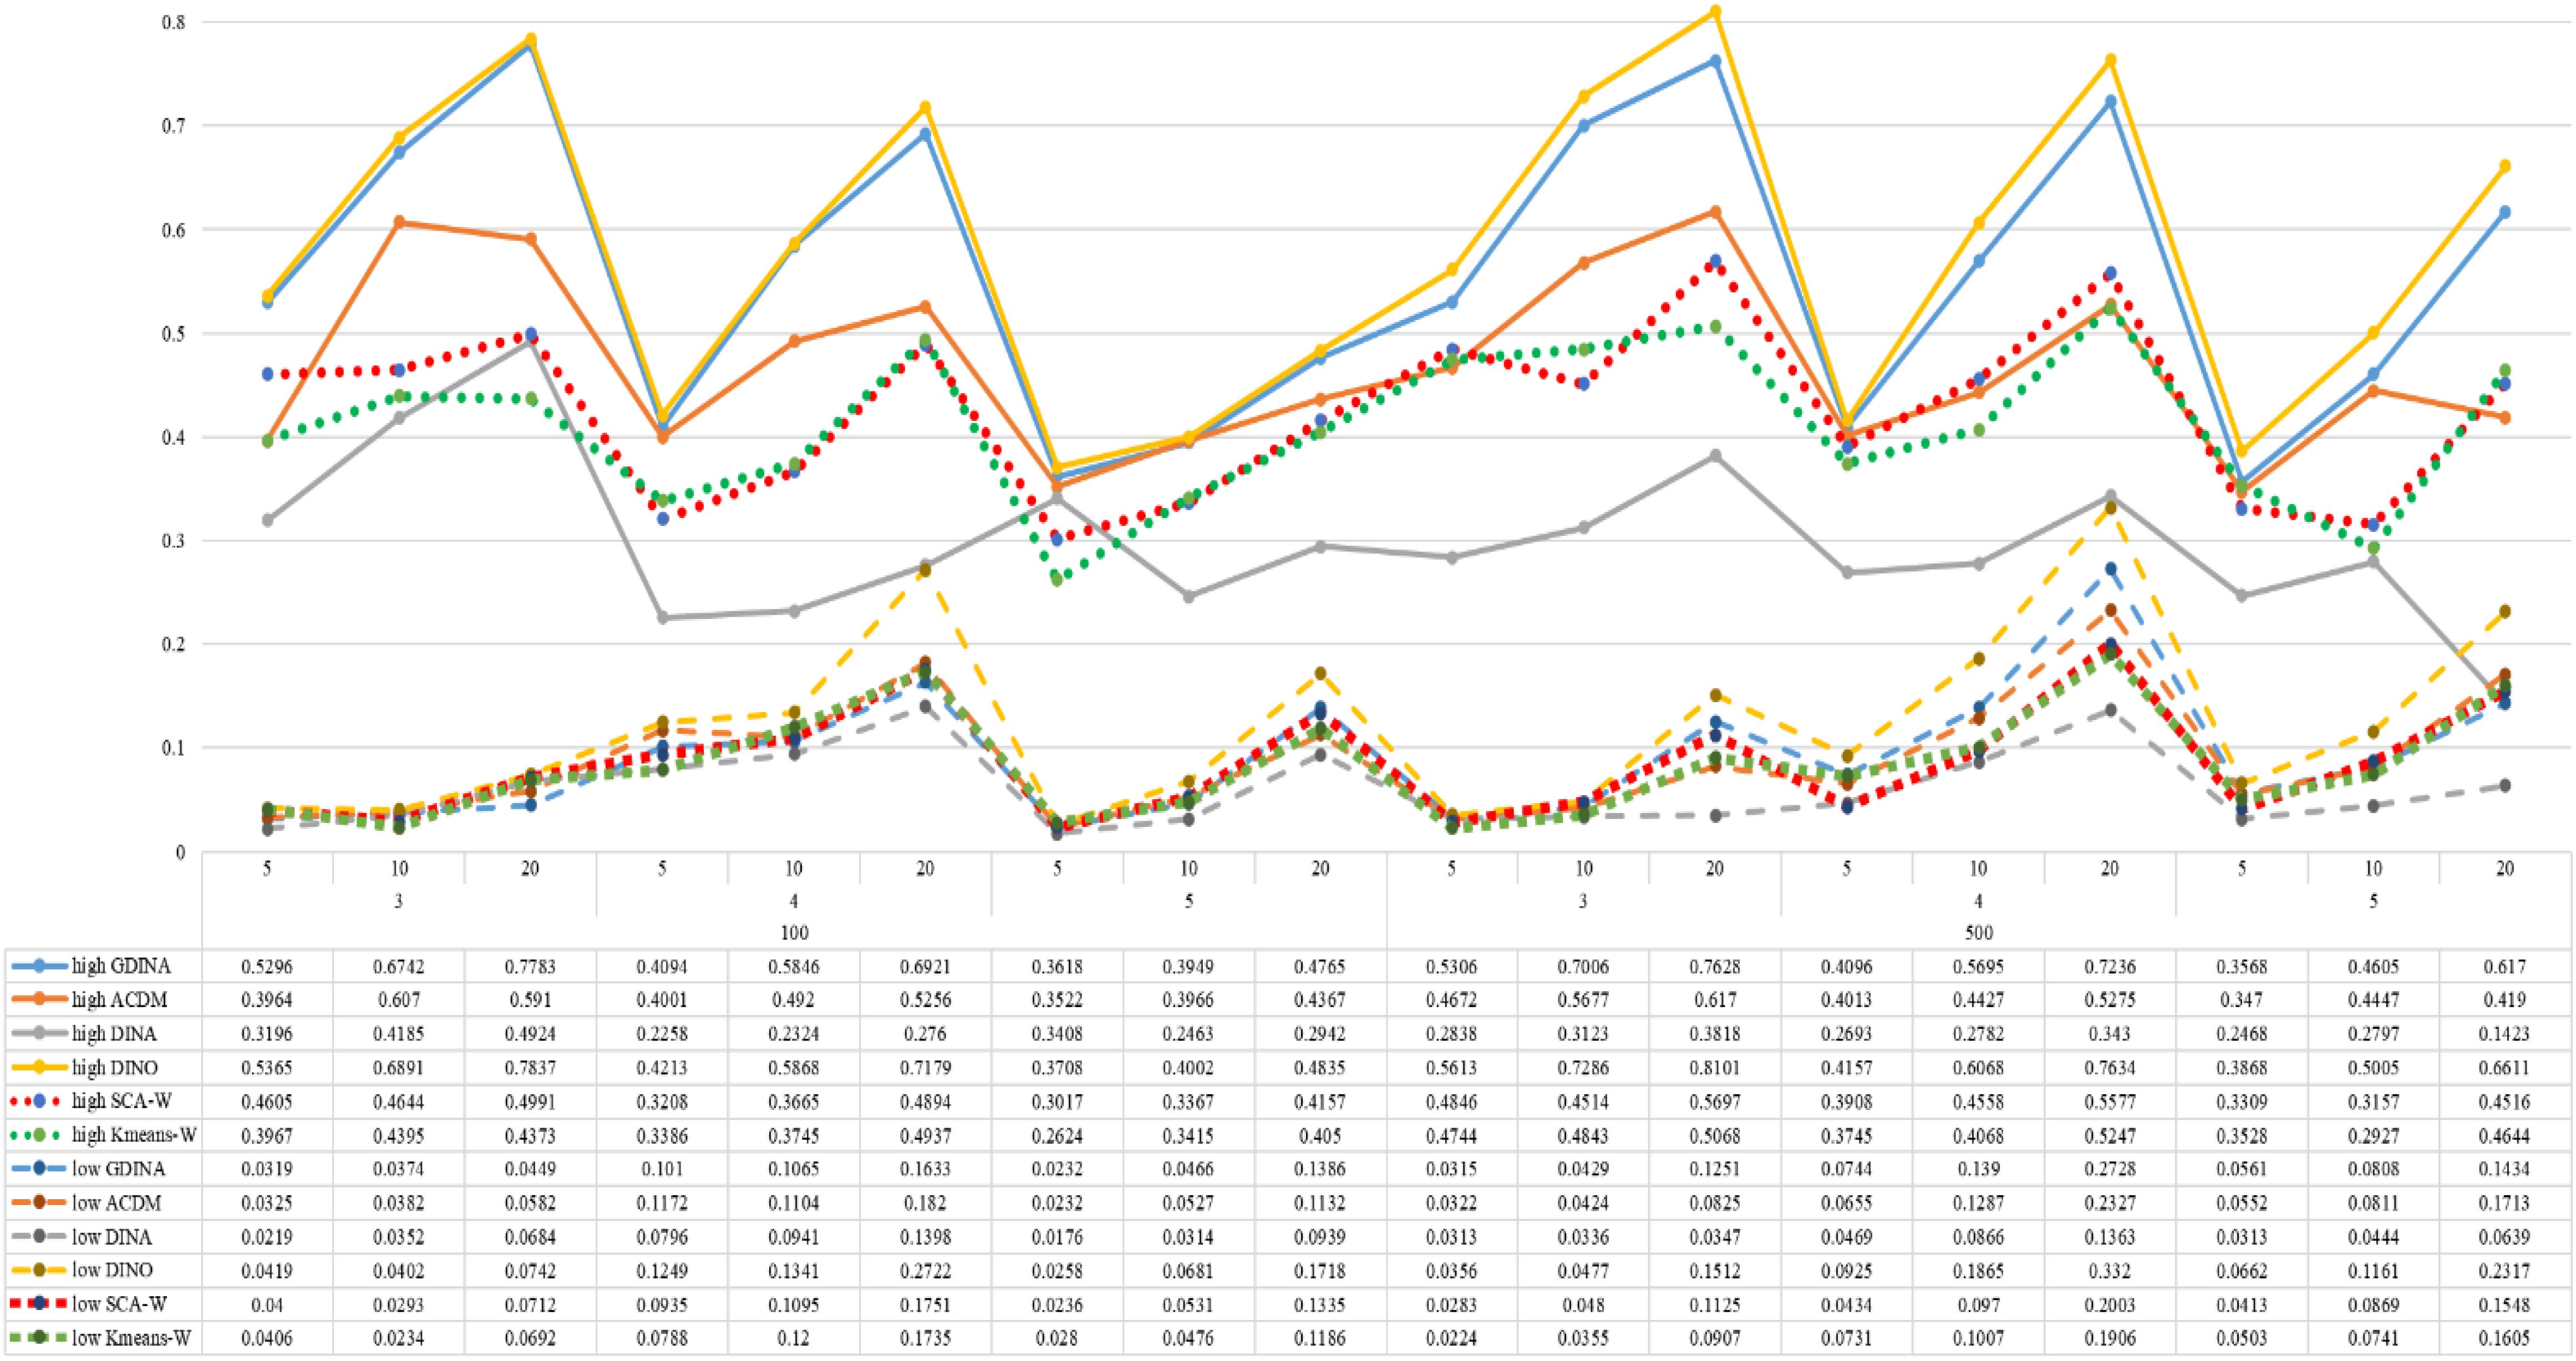Click the 100 group label on the axis
The height and width of the screenshot is (1361, 2576).
point(794,933)
